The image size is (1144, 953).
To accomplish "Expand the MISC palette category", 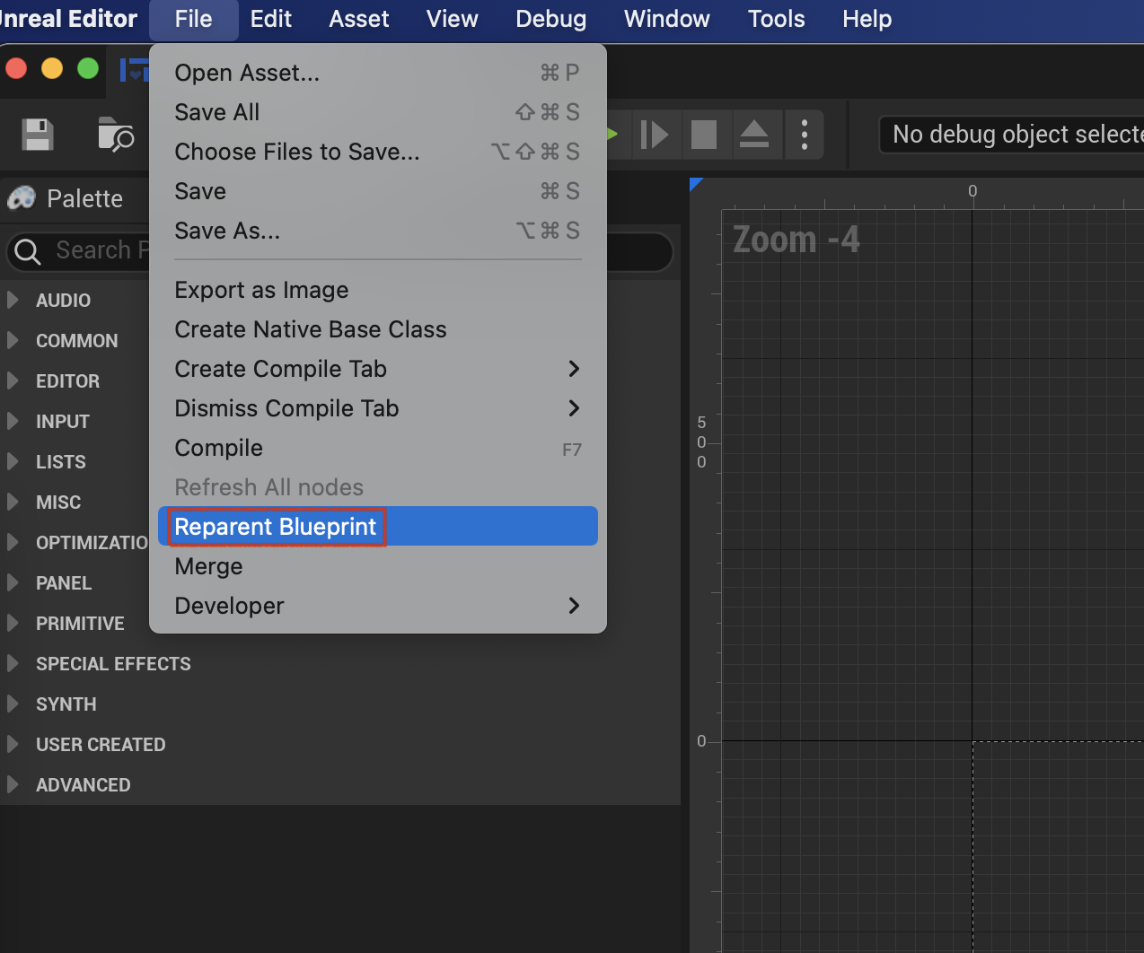I will 13,502.
